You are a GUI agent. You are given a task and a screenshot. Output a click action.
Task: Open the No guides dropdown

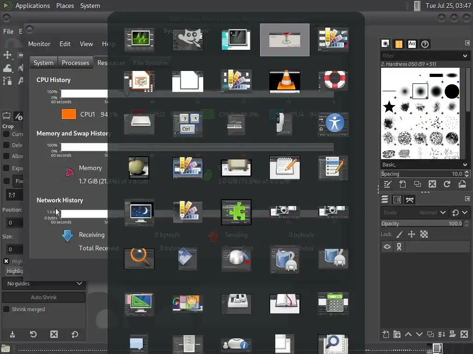click(44, 283)
